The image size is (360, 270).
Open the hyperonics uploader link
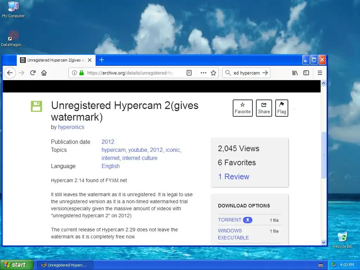click(71, 127)
